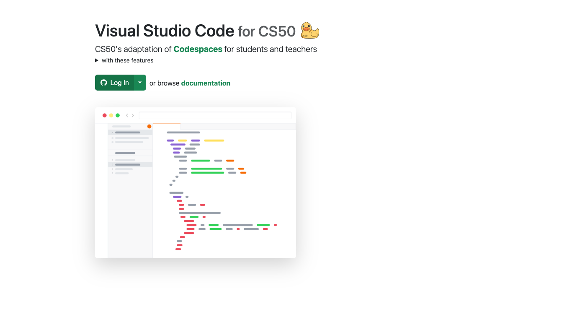The height and width of the screenshot is (322, 572).
Task: Click the "or browse" text
Action: pyautogui.click(x=164, y=83)
